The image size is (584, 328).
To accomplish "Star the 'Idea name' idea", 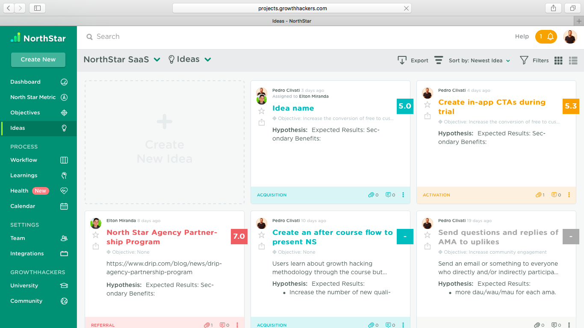I will (262, 111).
